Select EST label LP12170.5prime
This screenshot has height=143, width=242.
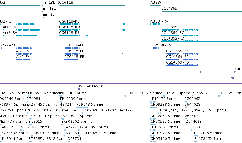pyautogui.click(x=165, y=99)
